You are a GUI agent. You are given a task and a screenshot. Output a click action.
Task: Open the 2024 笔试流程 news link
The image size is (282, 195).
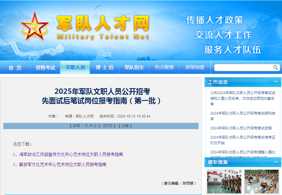(x=241, y=128)
